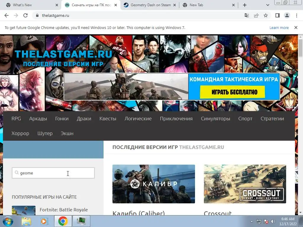Click the address bar URL thelastgame.ru
The height and width of the screenshot is (227, 303).
tap(55, 15)
